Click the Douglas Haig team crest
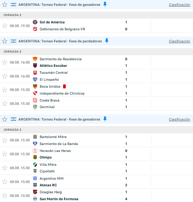 [x=35, y=192]
